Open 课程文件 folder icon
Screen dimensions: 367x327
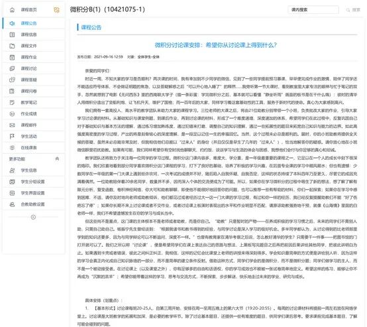12,46
